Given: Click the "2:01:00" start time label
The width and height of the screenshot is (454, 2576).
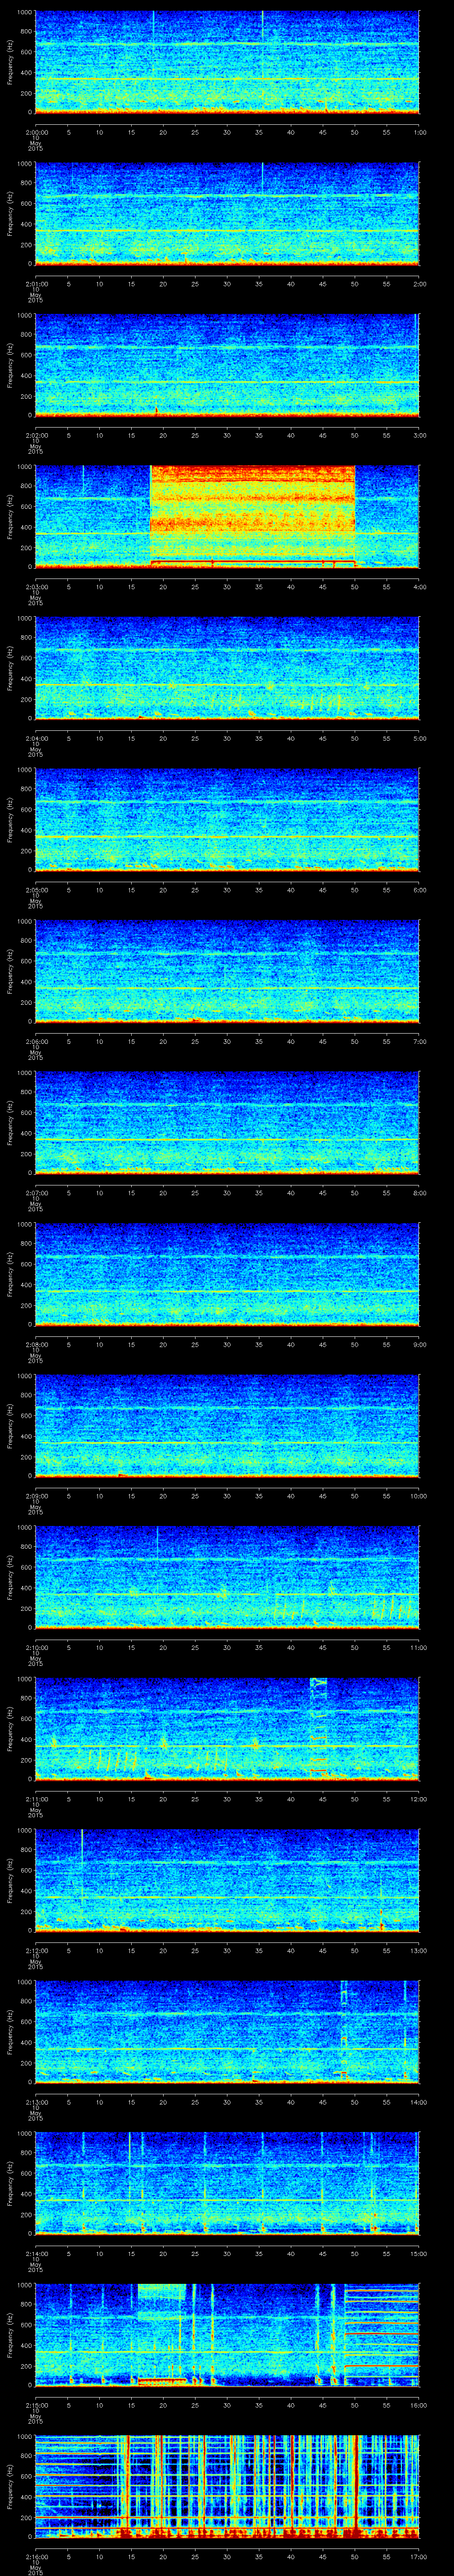Looking at the screenshot, I should pyautogui.click(x=36, y=284).
